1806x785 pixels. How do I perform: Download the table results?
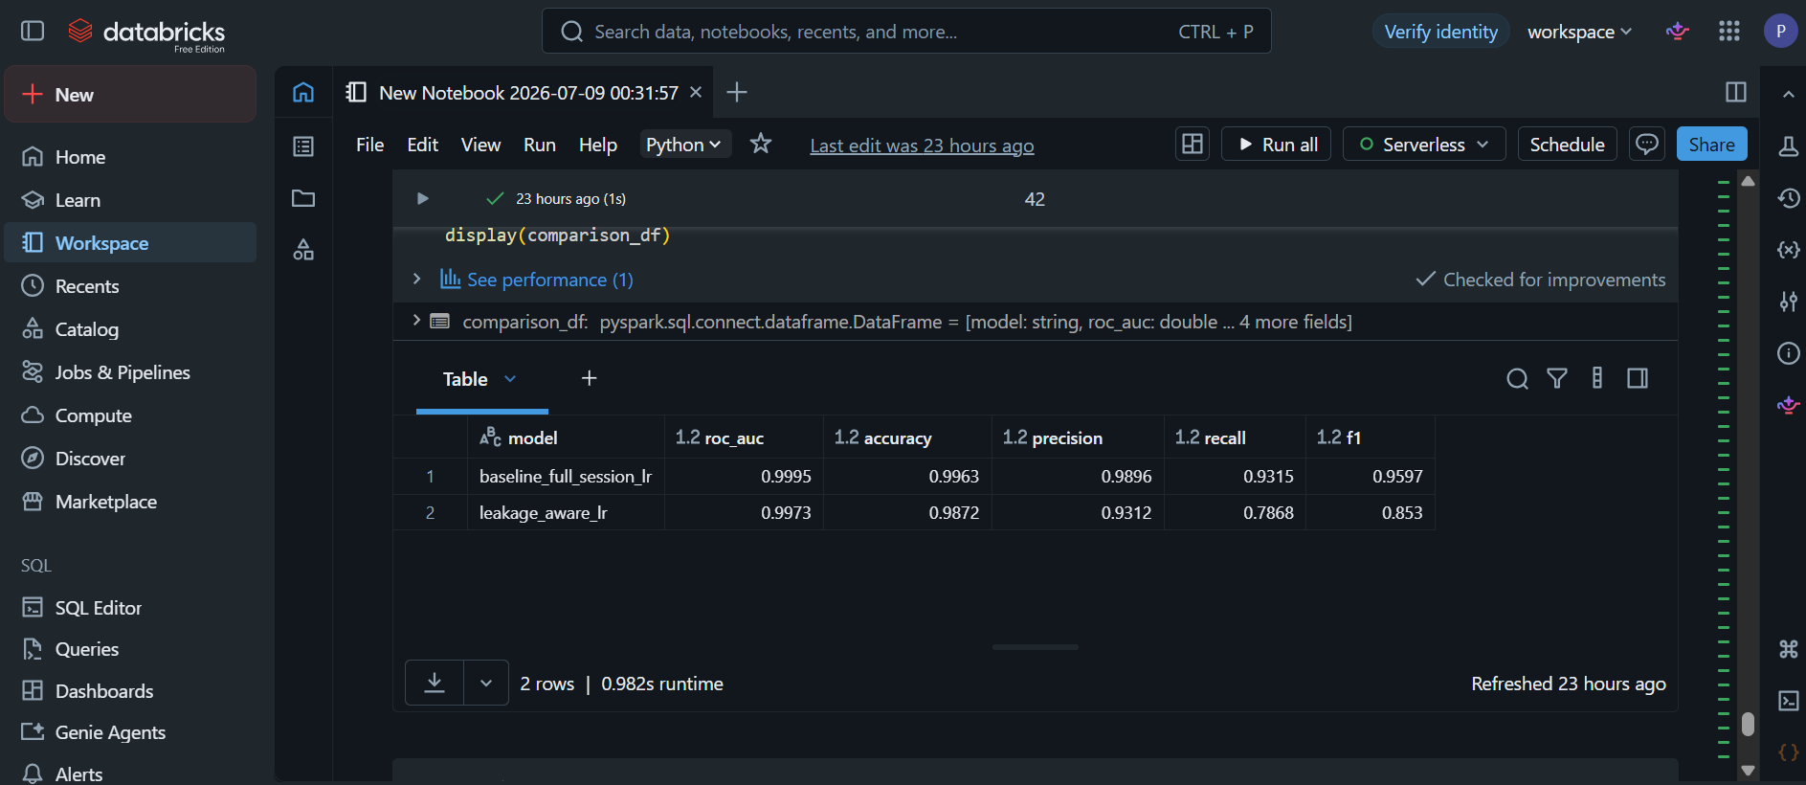click(x=435, y=683)
